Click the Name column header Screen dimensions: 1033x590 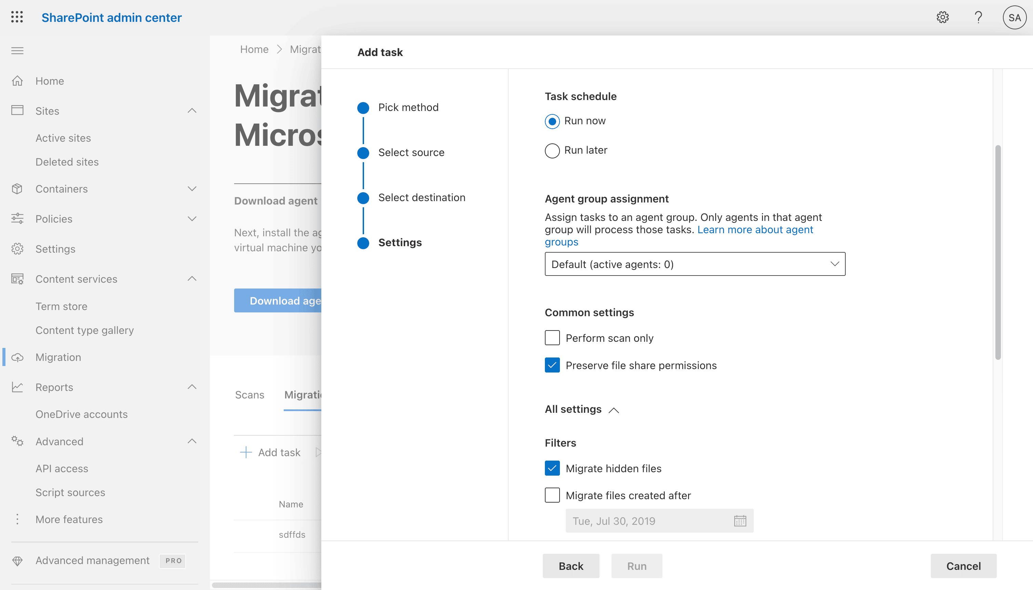(x=291, y=504)
